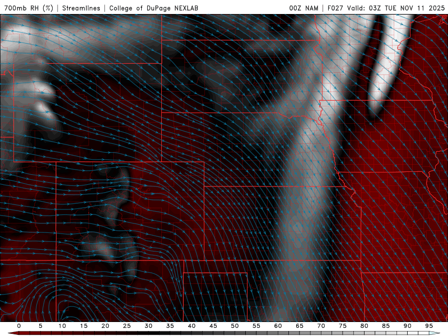Click the '65' value on color scale
448x336 pixels.
[x=300, y=326]
